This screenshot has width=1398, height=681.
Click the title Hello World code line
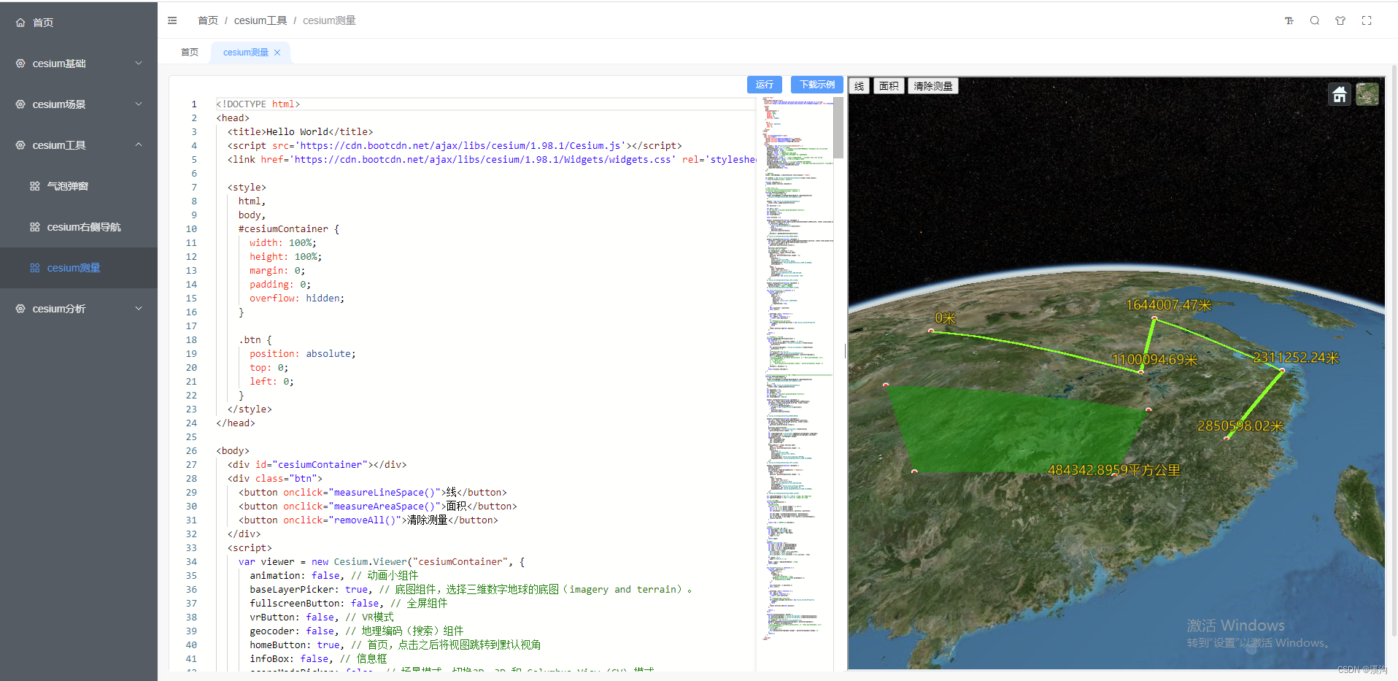300,132
